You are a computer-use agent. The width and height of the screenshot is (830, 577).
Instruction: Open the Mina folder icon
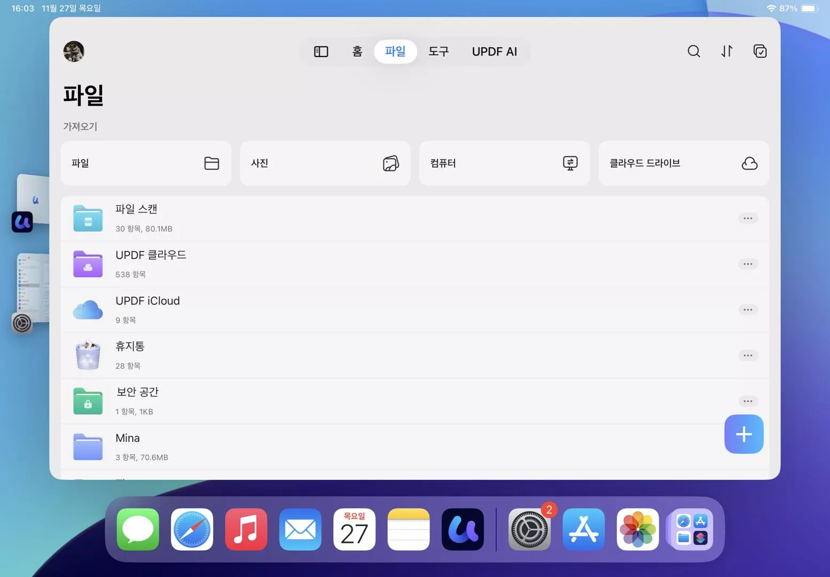[x=88, y=447]
